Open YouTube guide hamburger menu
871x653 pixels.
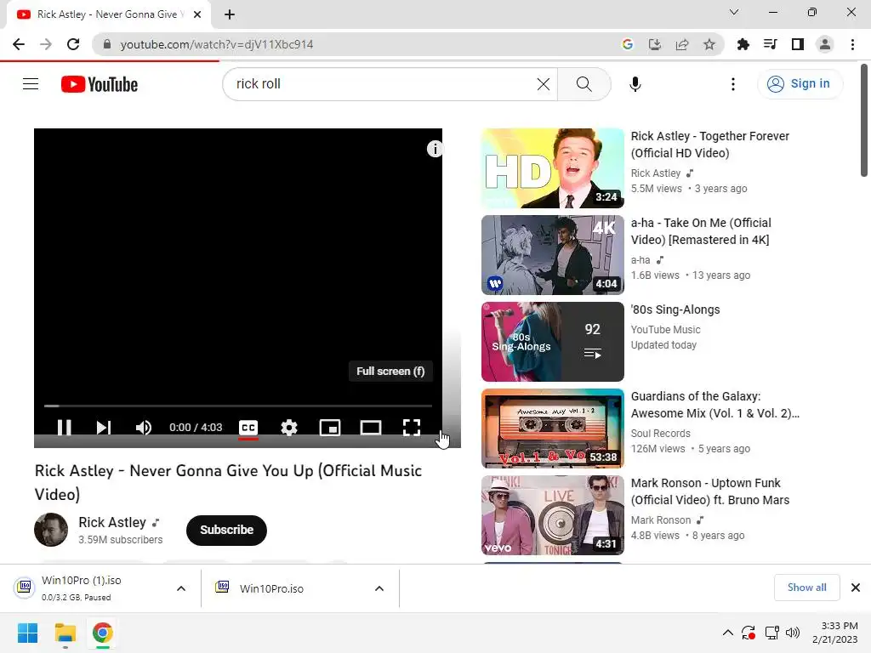pyautogui.click(x=31, y=84)
